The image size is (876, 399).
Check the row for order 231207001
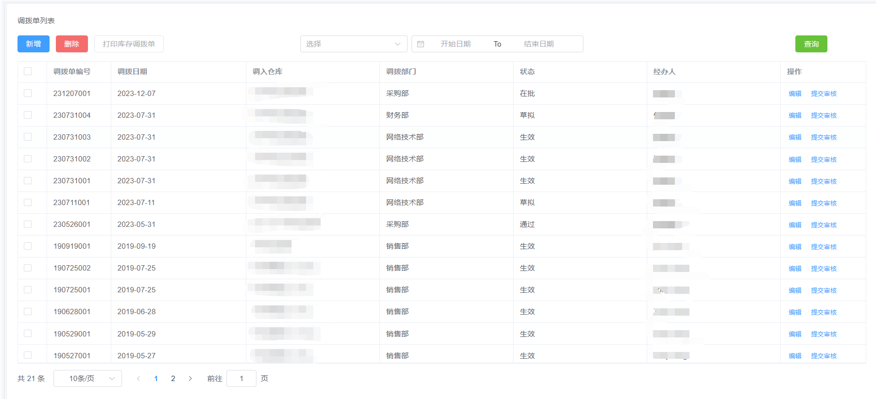28,93
